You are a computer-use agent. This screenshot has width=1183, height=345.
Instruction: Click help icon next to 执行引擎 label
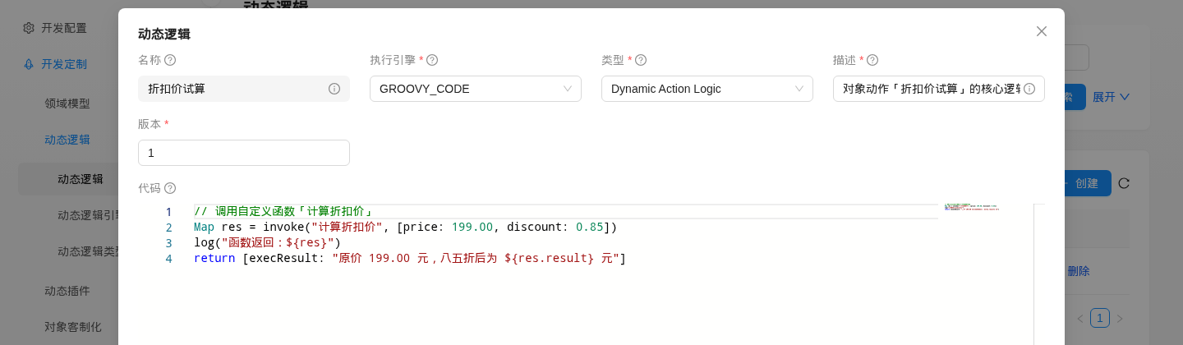432,60
